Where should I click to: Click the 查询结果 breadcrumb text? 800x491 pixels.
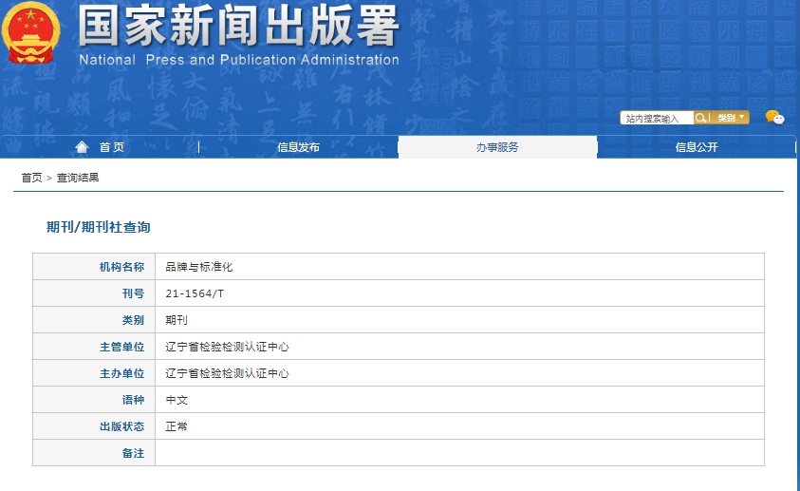coord(78,178)
